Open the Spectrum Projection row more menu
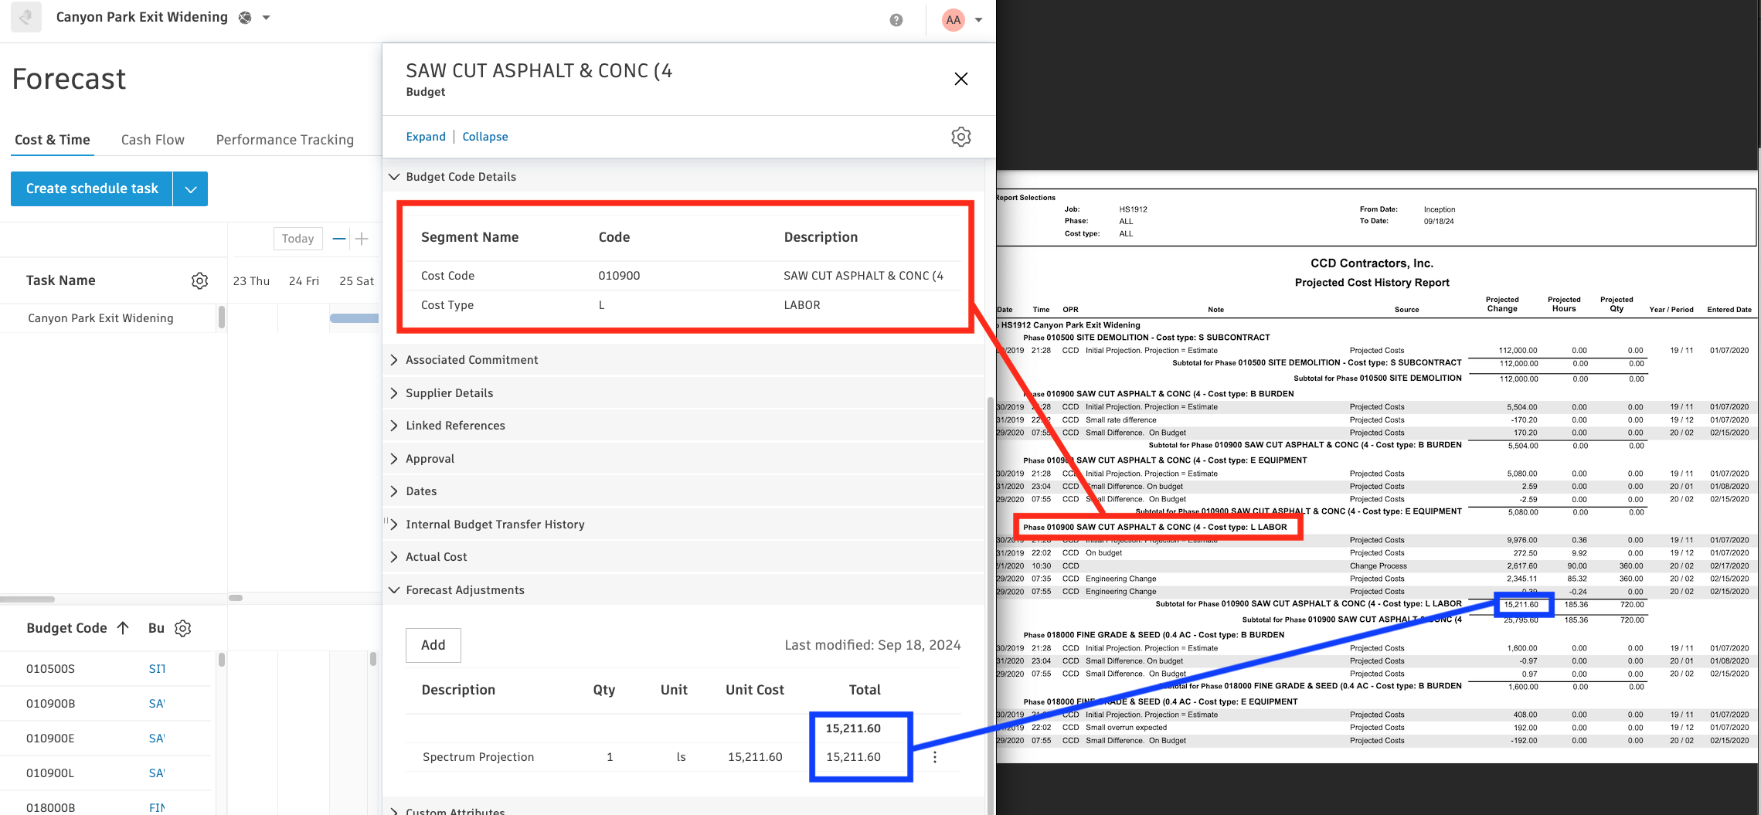The image size is (1761, 815). [x=935, y=757]
